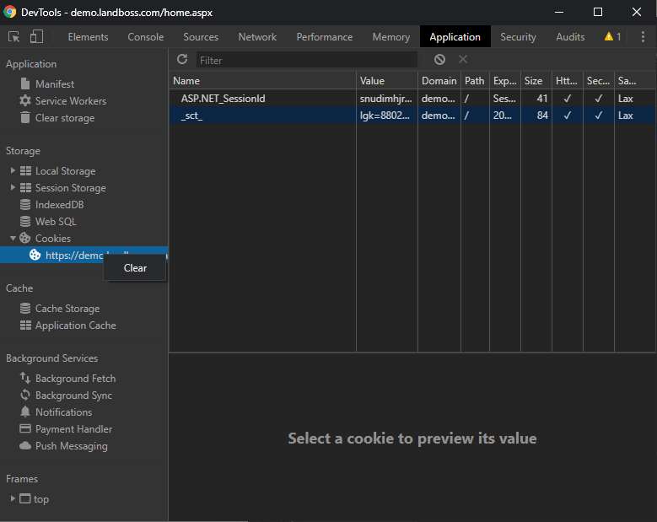Select the Application tab
Image resolution: width=657 pixels, height=522 pixels.
(x=455, y=37)
